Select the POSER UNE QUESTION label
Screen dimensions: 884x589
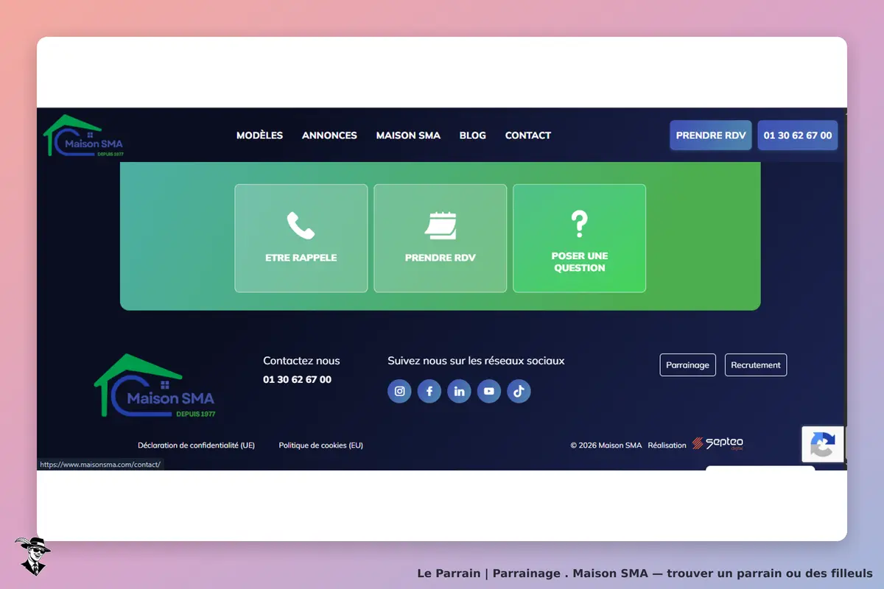(579, 262)
